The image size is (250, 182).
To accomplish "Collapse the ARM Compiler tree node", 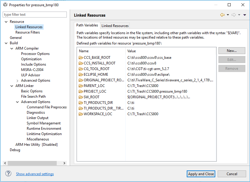I will 12,48.
